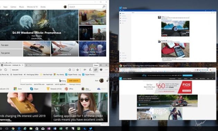
Task: Click the Pocket extension icon in Edge
Action: (x=101, y=70)
